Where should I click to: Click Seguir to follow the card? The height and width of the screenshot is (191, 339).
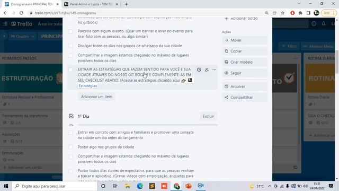pyautogui.click(x=245, y=73)
